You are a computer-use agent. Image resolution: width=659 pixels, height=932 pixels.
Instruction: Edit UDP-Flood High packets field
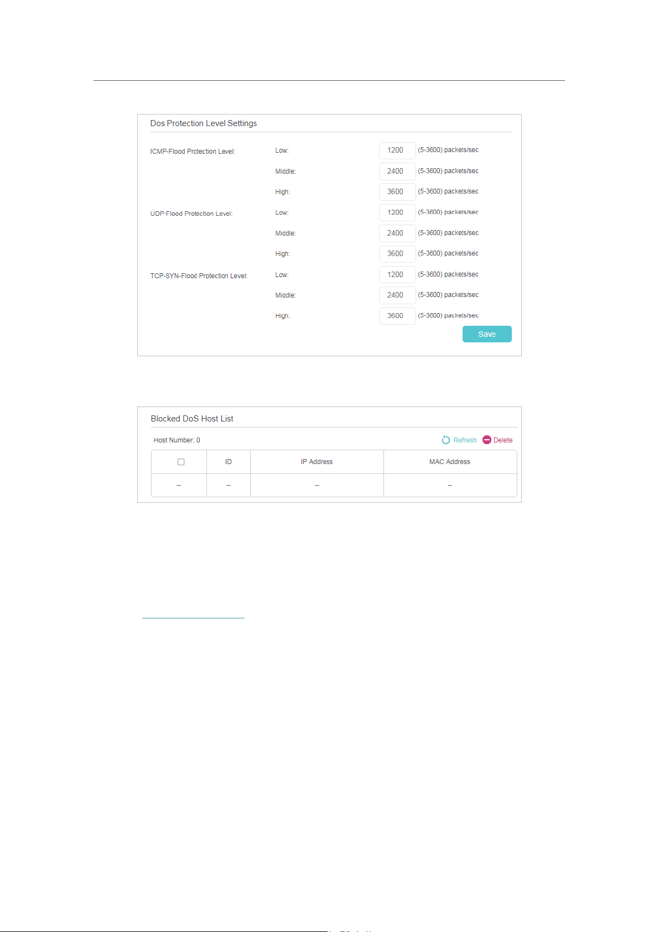397,254
